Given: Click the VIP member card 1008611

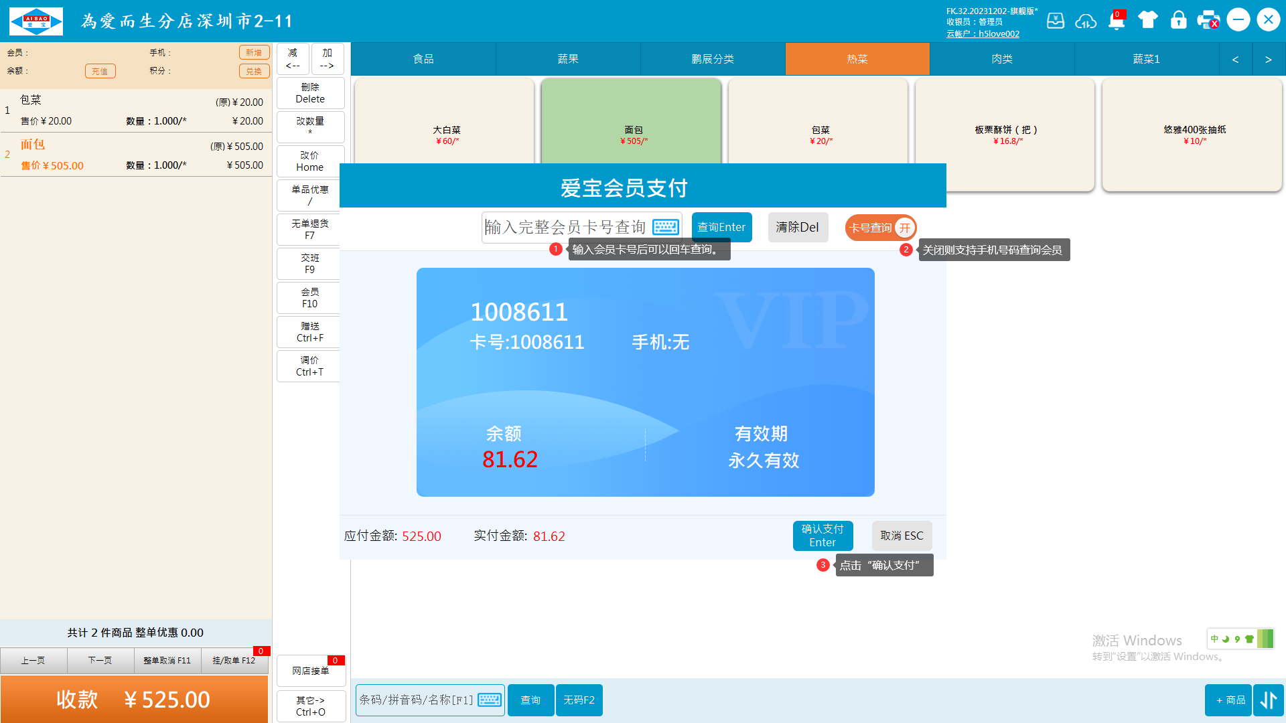Looking at the screenshot, I should click(646, 382).
